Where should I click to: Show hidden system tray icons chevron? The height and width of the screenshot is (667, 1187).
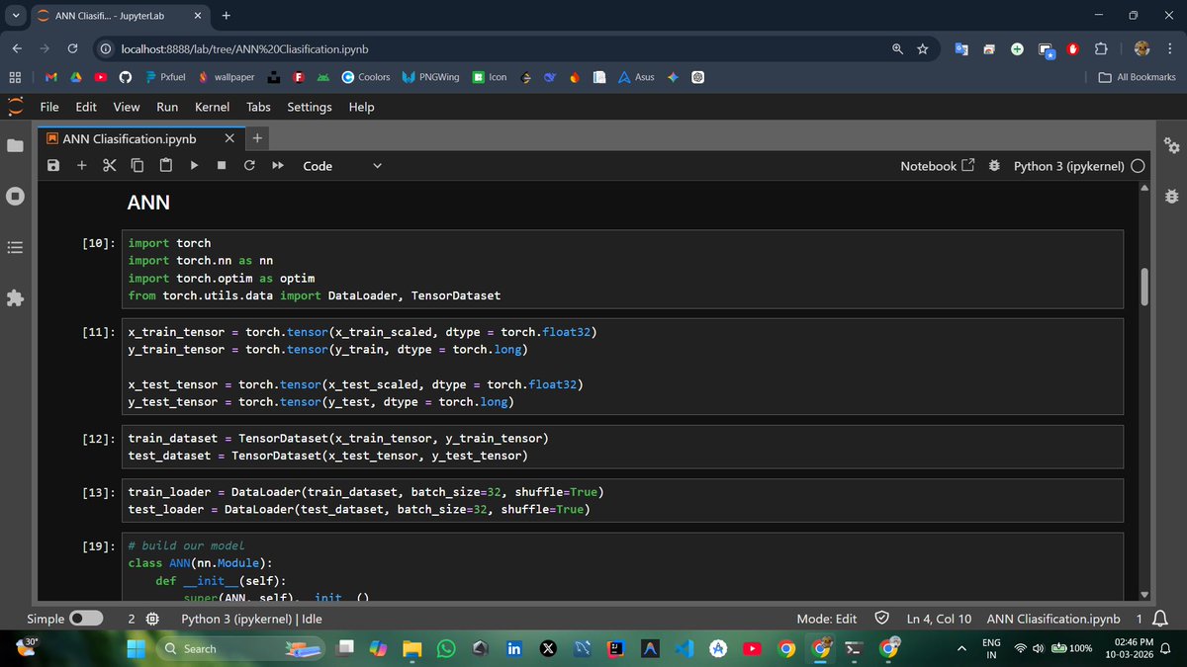tap(960, 648)
